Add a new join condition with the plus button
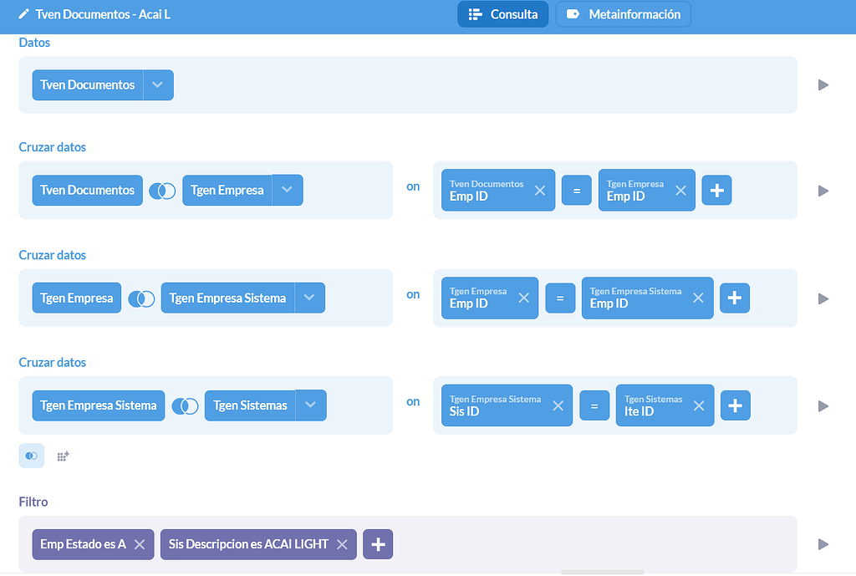Viewport: 856px width, 576px height. pyautogui.click(x=716, y=190)
